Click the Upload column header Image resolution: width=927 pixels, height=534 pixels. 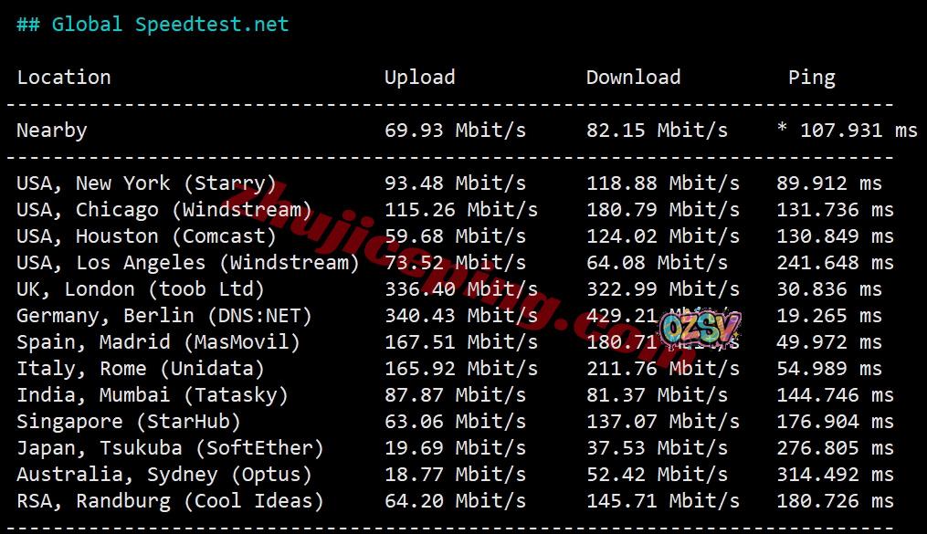(x=419, y=78)
